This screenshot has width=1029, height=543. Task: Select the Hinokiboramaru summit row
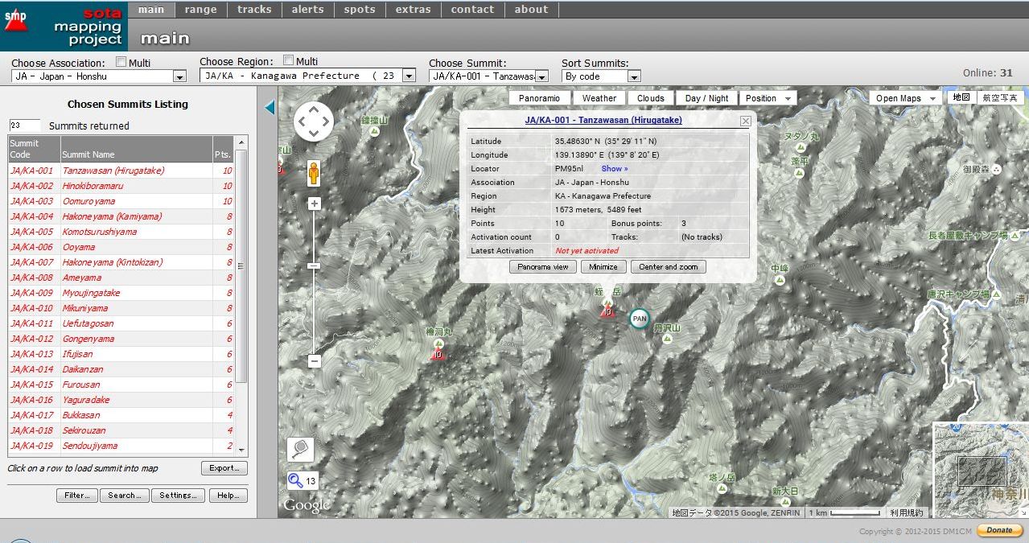tap(121, 186)
